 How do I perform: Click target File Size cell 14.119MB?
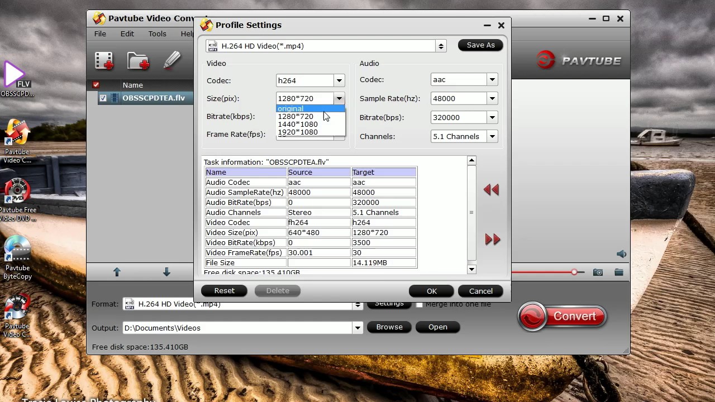tap(384, 263)
